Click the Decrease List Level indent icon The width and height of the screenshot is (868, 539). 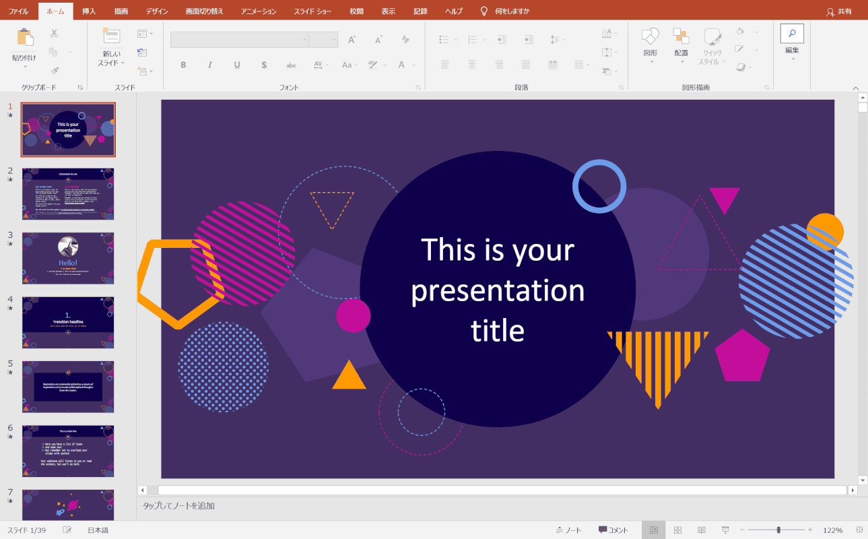(502, 40)
